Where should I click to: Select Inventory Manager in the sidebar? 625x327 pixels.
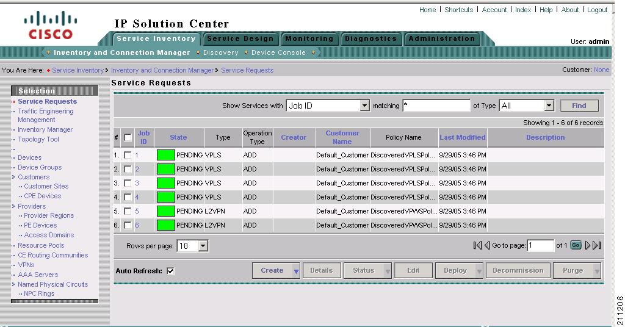[x=45, y=129]
